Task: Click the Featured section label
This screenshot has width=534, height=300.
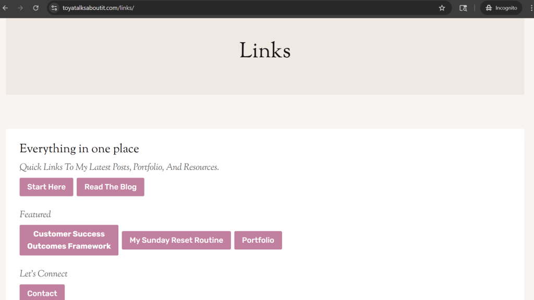Action: click(35, 215)
